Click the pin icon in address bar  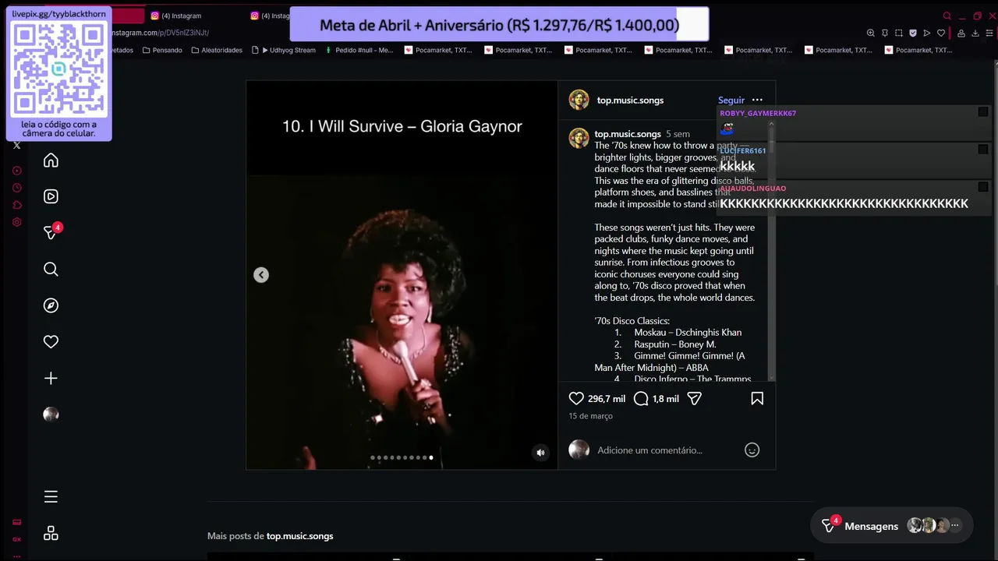pos(884,33)
